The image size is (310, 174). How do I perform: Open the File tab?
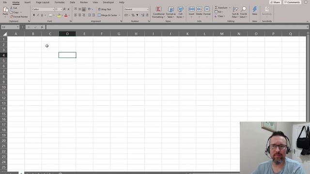(5, 2)
